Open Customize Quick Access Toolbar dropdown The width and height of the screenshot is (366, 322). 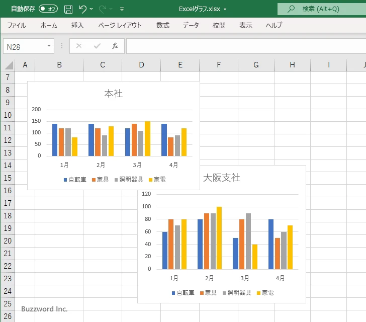pos(122,10)
